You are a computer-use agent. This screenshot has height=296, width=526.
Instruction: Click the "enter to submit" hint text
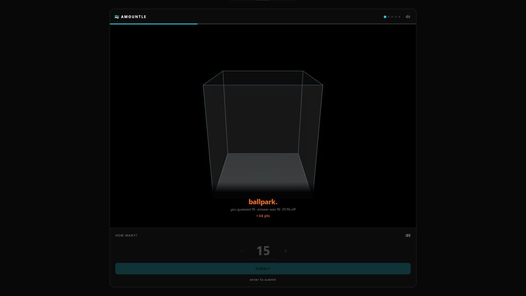coord(263,280)
